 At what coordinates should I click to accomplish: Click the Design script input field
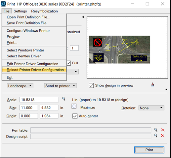[91, 137]
